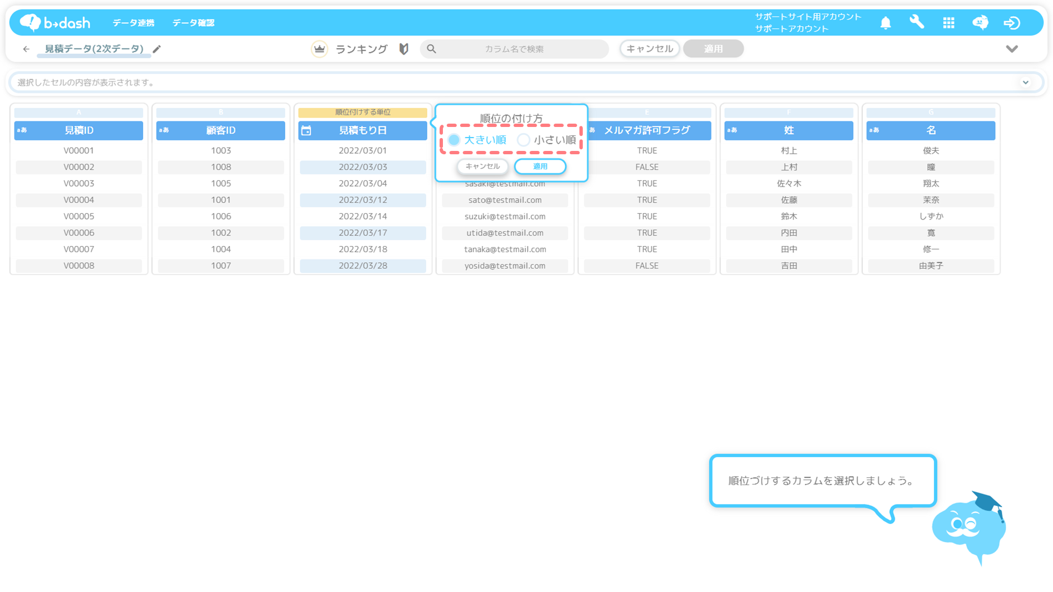The height and width of the screenshot is (592, 1053).
Task: Select the 小さい順 radio option
Action: 523,140
